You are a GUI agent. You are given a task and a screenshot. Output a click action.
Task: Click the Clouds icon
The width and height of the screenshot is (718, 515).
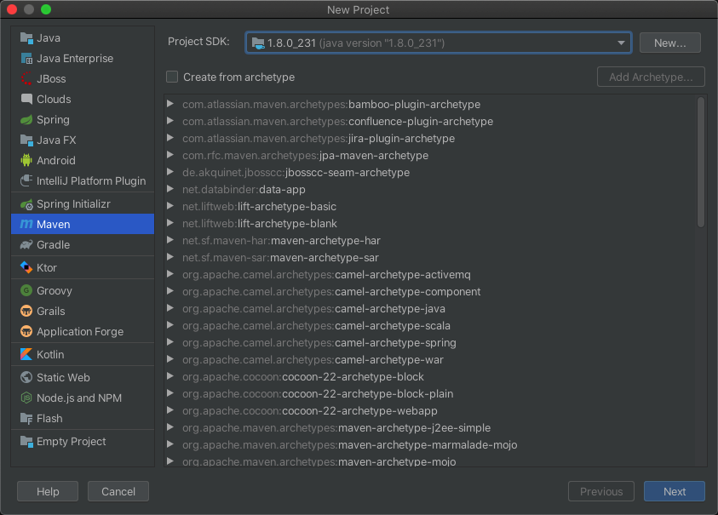[26, 99]
